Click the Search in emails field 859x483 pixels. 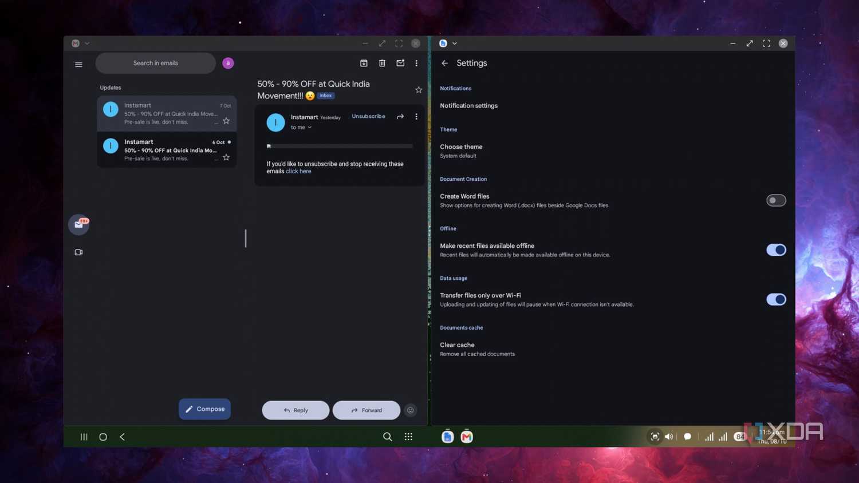(x=156, y=63)
